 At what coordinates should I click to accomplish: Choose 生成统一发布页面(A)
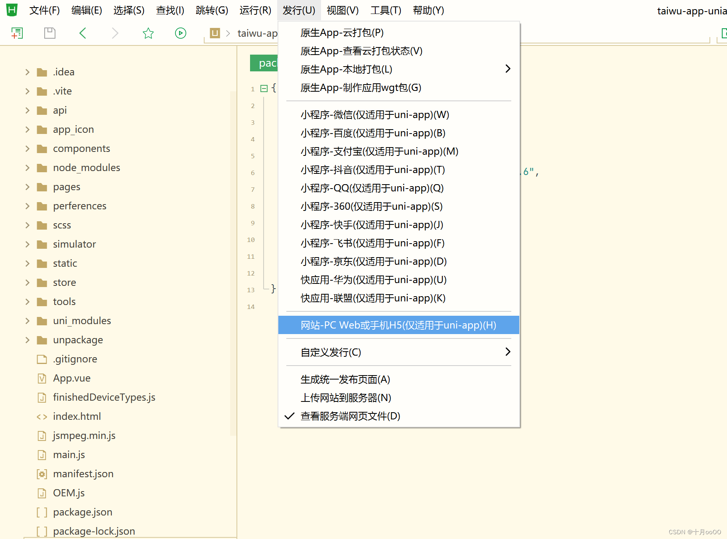399,380
